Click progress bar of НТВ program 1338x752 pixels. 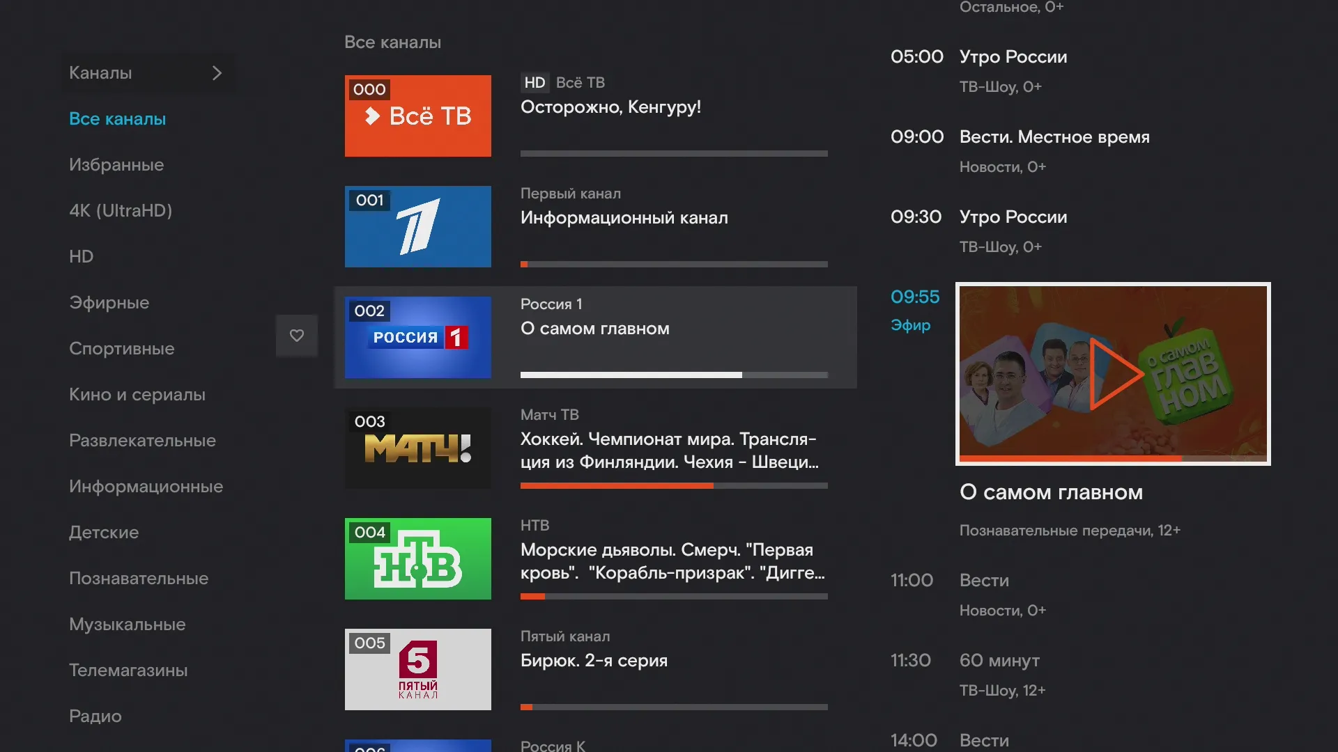click(x=674, y=597)
